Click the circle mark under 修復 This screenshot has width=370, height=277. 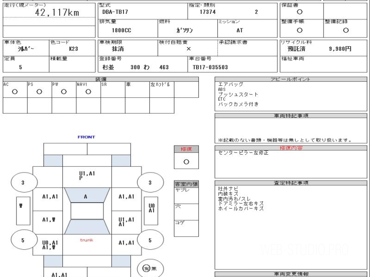coord(186,162)
